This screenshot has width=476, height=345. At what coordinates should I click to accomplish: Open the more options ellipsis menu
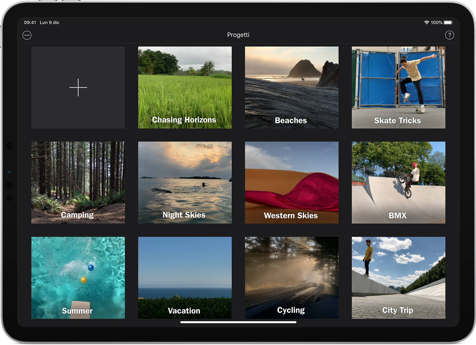[x=27, y=35]
